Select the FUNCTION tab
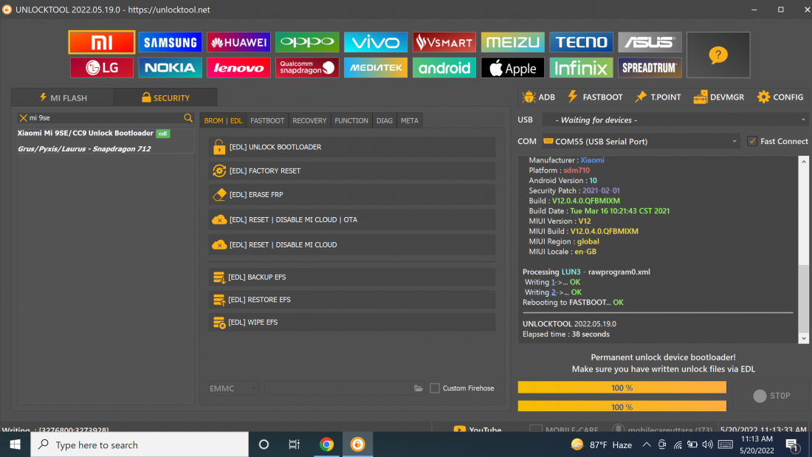Viewport: 812px width, 457px height. 351,121
